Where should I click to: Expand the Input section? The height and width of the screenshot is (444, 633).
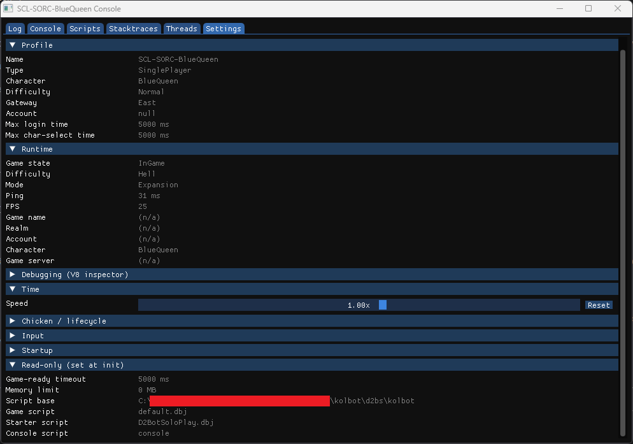point(311,335)
